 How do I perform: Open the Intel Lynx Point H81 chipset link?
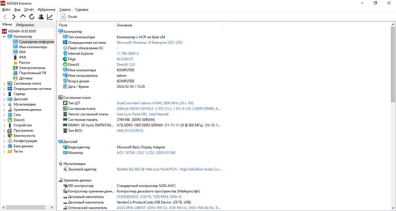click(143, 114)
